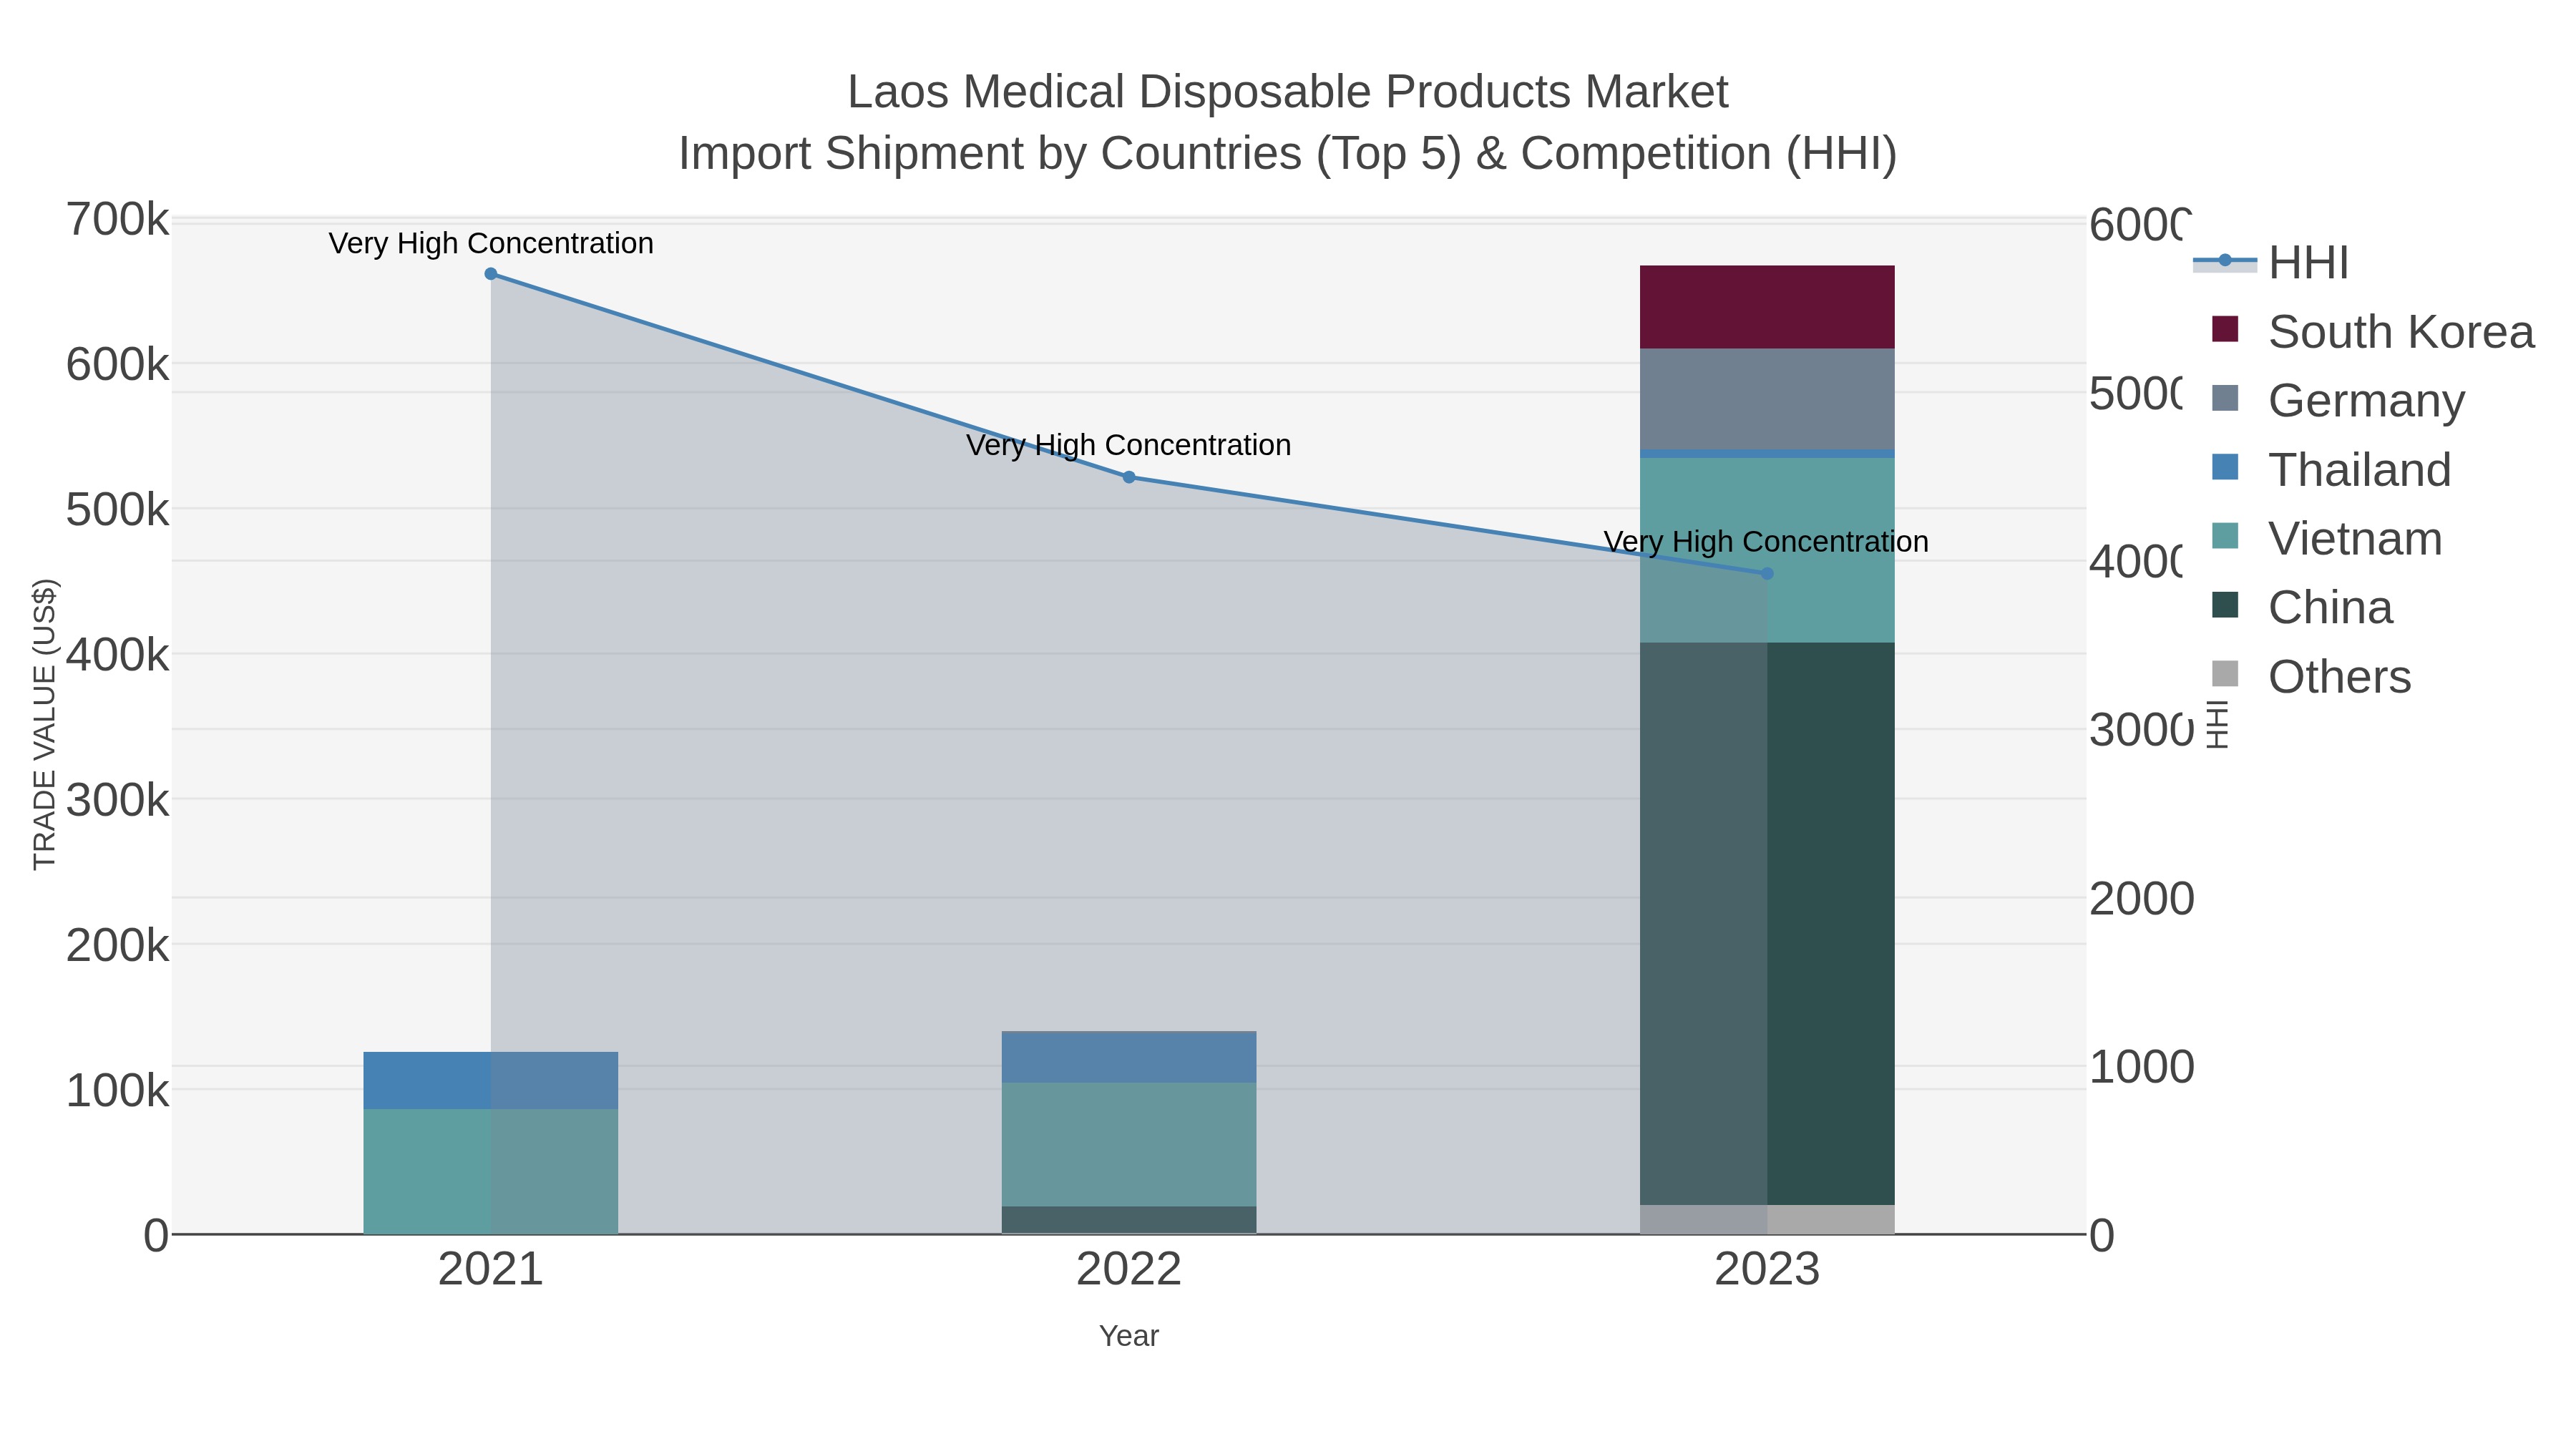Click the 2022 x-axis label
Image resolution: width=2576 pixels, height=1449 pixels.
click(x=1129, y=1270)
